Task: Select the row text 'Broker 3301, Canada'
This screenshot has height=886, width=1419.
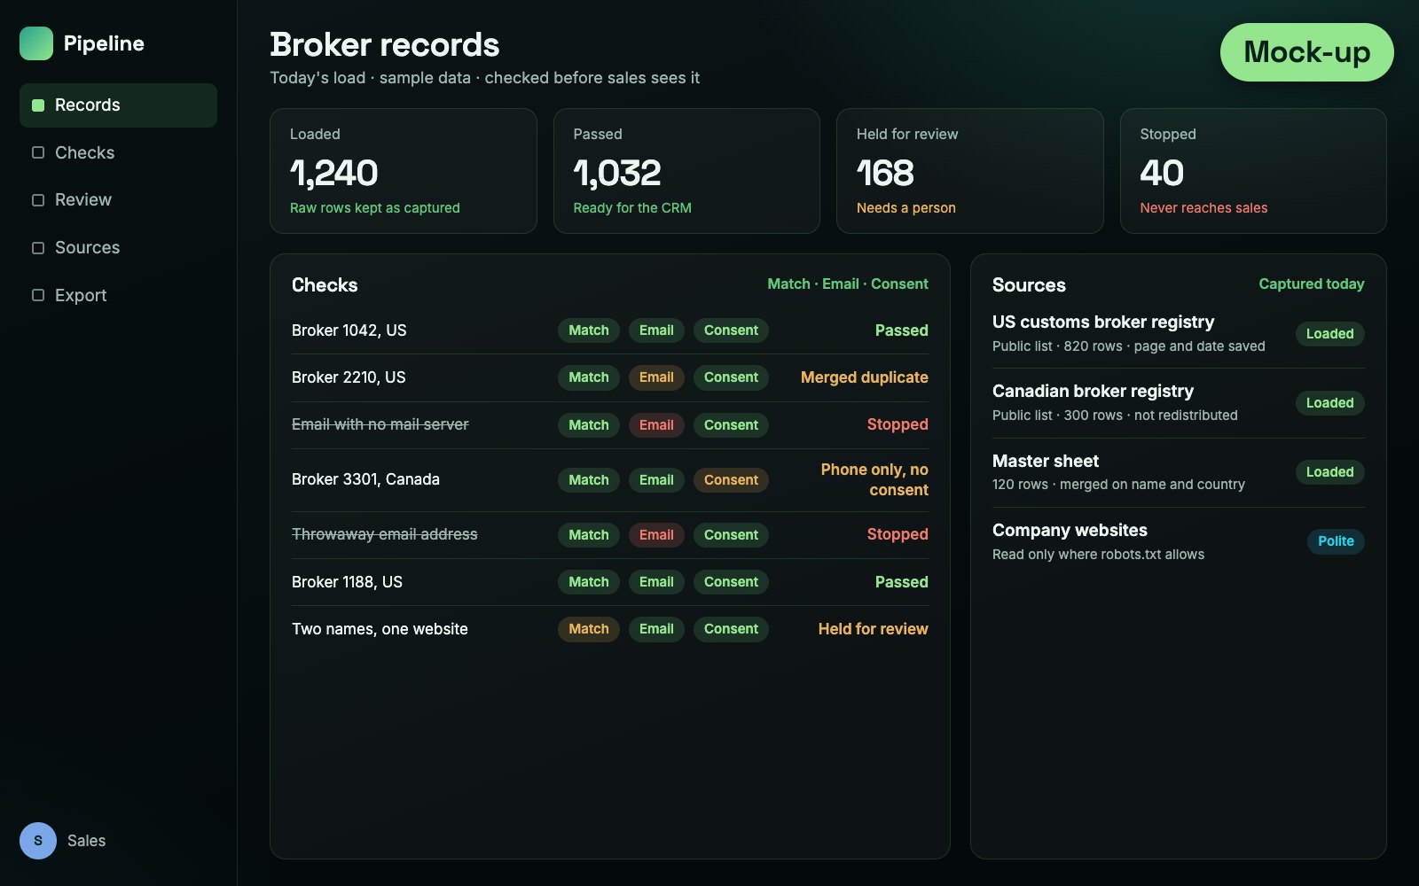Action: [365, 479]
